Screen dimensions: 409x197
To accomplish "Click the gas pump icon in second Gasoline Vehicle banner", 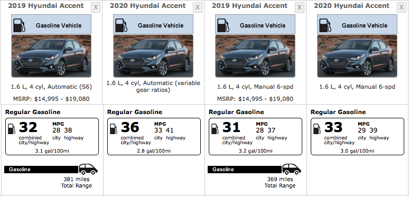I will [x=122, y=25].
